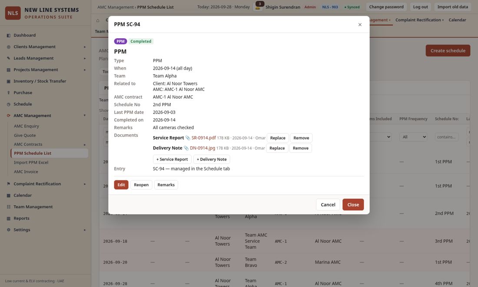Screen dimensions: 478x287
Task: Click the notification bell icon
Action: [258, 7]
